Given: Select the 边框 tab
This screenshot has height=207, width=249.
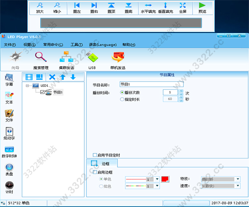Looking at the screenshot, I should 102,164.
